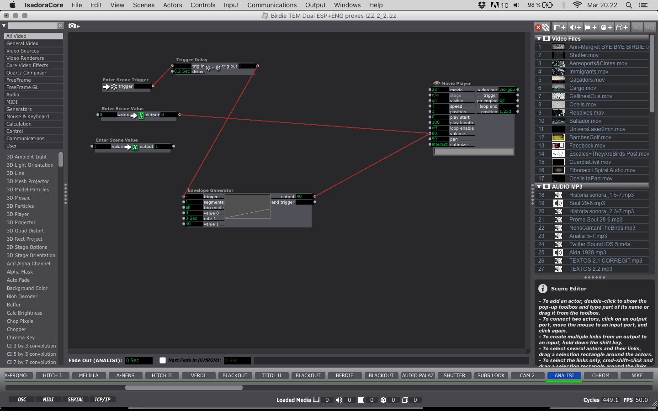
Task: Click the media panel vertical scrollbar
Action: pyautogui.click(x=652, y=73)
